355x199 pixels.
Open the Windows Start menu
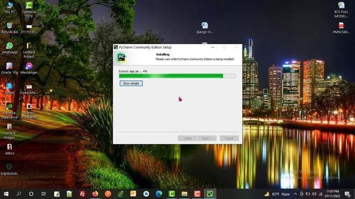click(x=6, y=194)
